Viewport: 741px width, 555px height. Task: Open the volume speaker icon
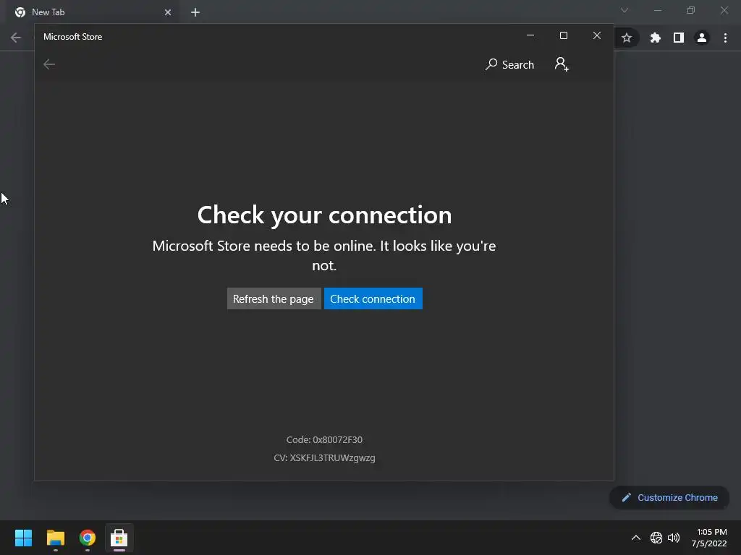[674, 538]
